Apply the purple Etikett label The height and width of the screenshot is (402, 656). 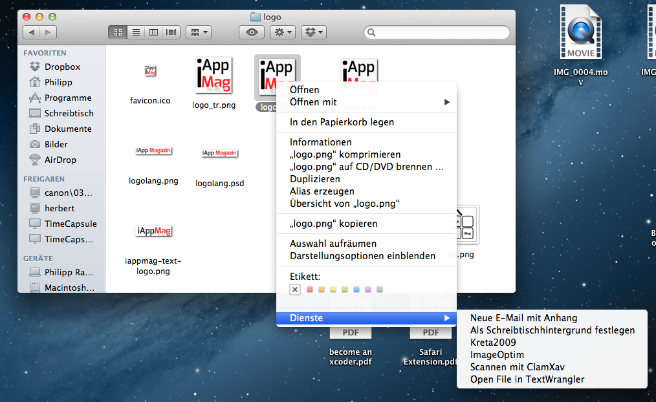[x=368, y=289]
